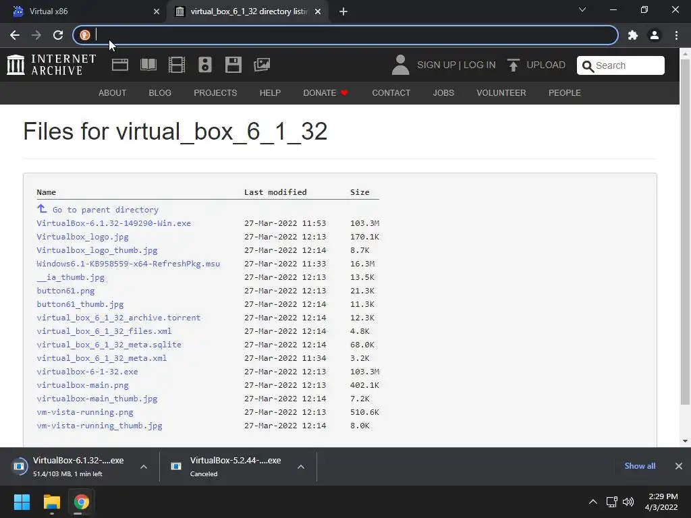Go forward using the browser forward arrow
This screenshot has height=518, width=691.
pos(36,35)
